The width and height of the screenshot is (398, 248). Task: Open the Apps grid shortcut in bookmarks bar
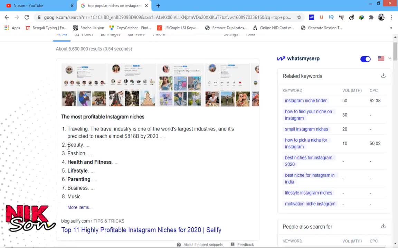12,28
